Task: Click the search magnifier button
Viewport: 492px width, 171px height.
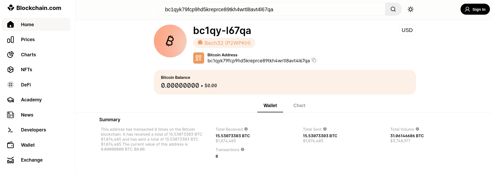Action: 393,9
